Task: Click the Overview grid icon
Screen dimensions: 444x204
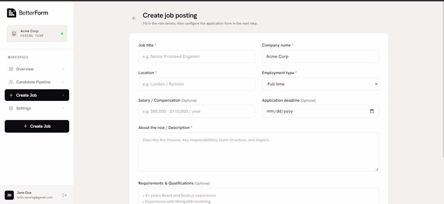Action: click(11, 69)
